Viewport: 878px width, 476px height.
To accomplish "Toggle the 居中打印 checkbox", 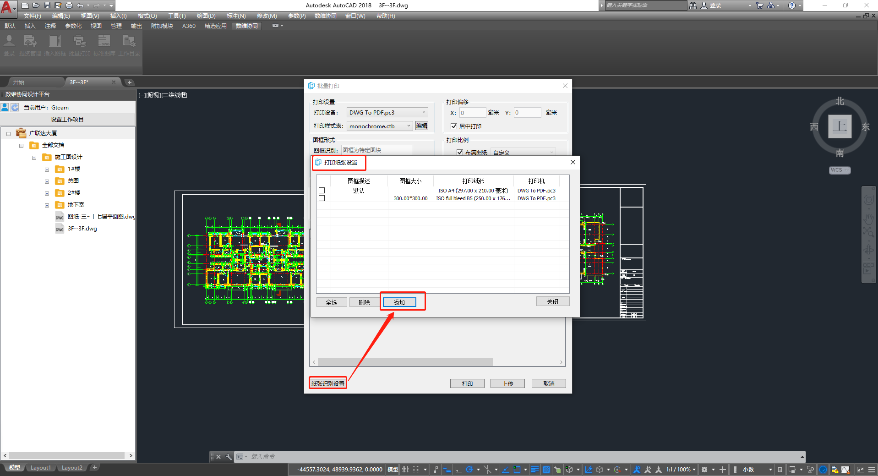I will click(454, 126).
